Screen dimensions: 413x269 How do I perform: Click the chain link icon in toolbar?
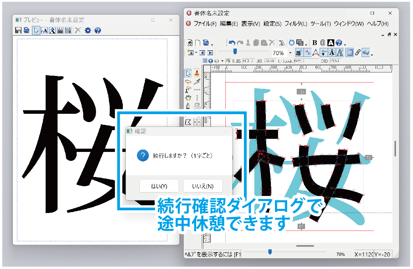click(358, 53)
